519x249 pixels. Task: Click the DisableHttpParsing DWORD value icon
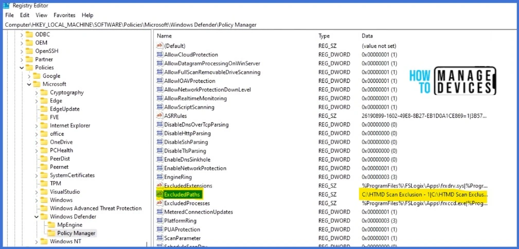pyautogui.click(x=159, y=133)
